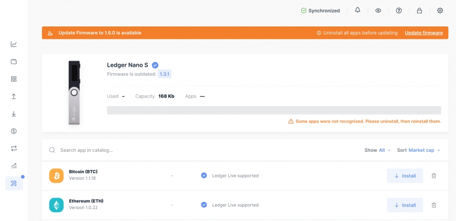Open the help question-mark icon
Image resolution: width=456 pixels, height=221 pixels.
[399, 11]
